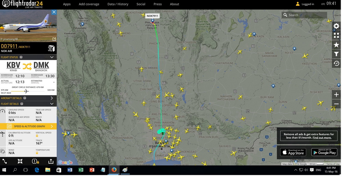
Task: Close the flight info panel
Action: [x=54, y=12]
